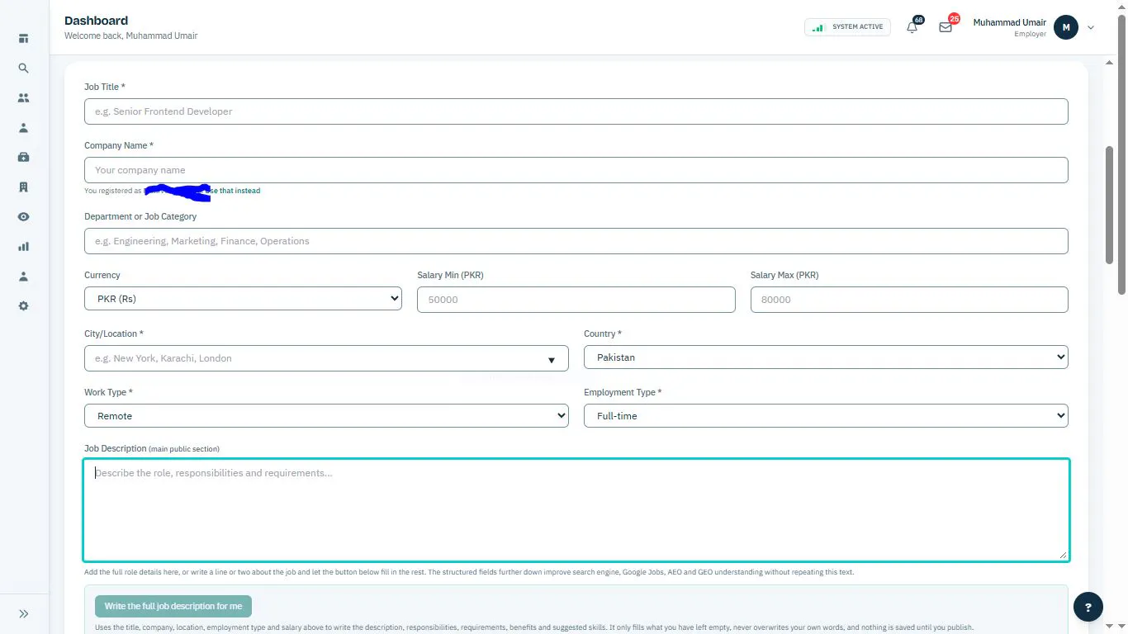This screenshot has width=1128, height=634.
Task: Click into the Company Name field
Action: [x=576, y=170]
